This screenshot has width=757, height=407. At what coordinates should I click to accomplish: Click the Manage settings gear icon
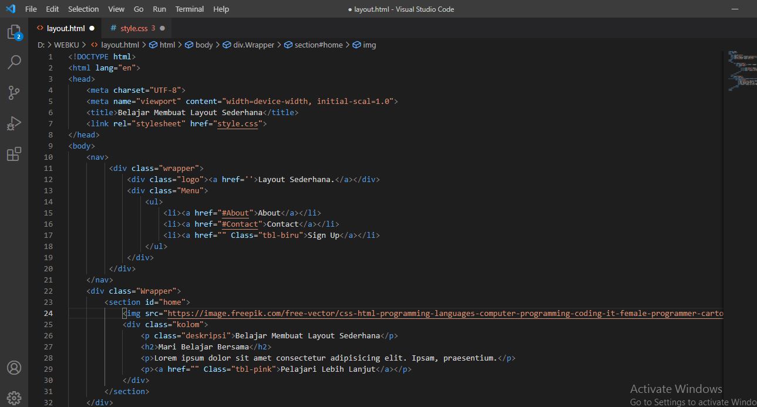14,398
